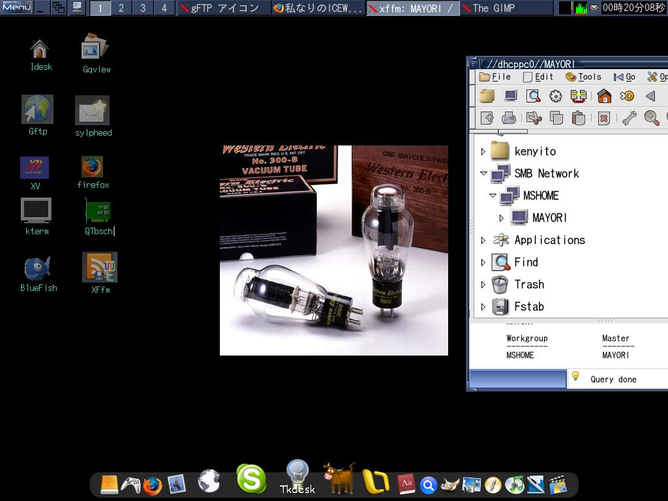
Task: Click the wrench tool icon in xffm toolbar
Action: point(629,117)
